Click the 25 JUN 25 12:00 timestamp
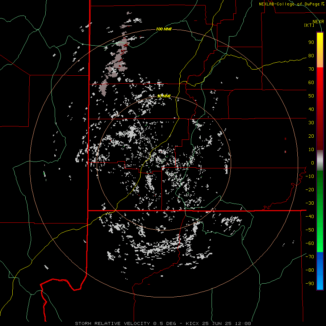The image size is (326, 326). point(226,323)
